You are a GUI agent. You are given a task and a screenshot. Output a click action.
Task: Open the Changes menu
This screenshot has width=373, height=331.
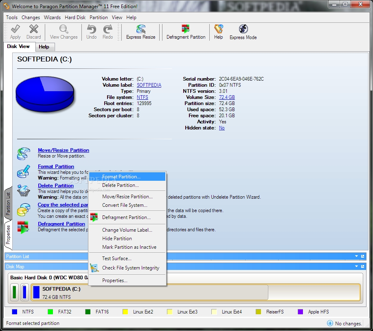(31, 18)
